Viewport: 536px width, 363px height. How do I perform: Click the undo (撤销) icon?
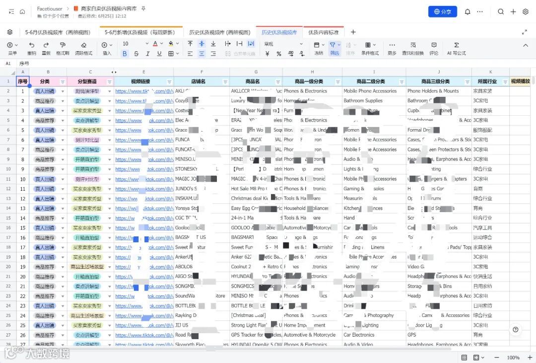31,45
